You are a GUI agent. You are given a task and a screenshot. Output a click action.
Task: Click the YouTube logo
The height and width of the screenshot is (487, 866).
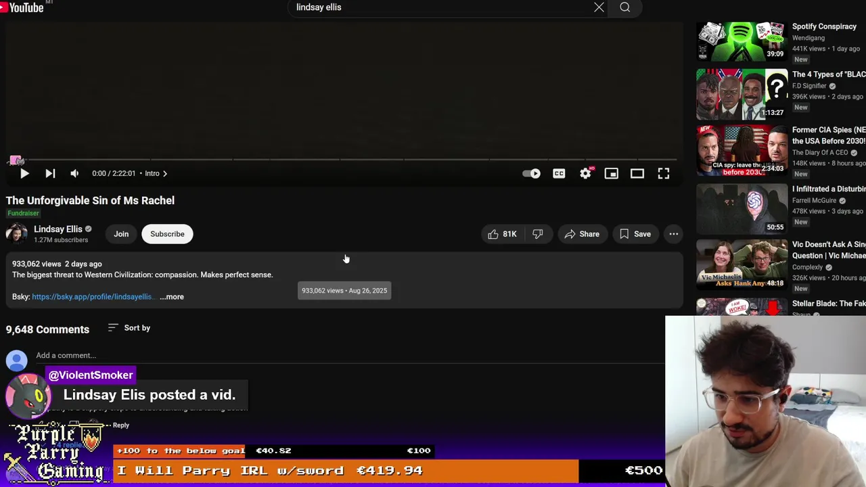click(22, 7)
